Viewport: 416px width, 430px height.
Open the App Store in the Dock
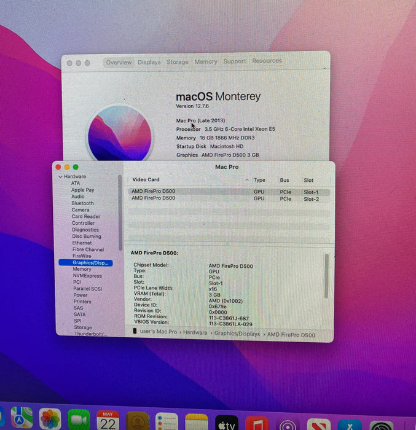(x=350, y=425)
